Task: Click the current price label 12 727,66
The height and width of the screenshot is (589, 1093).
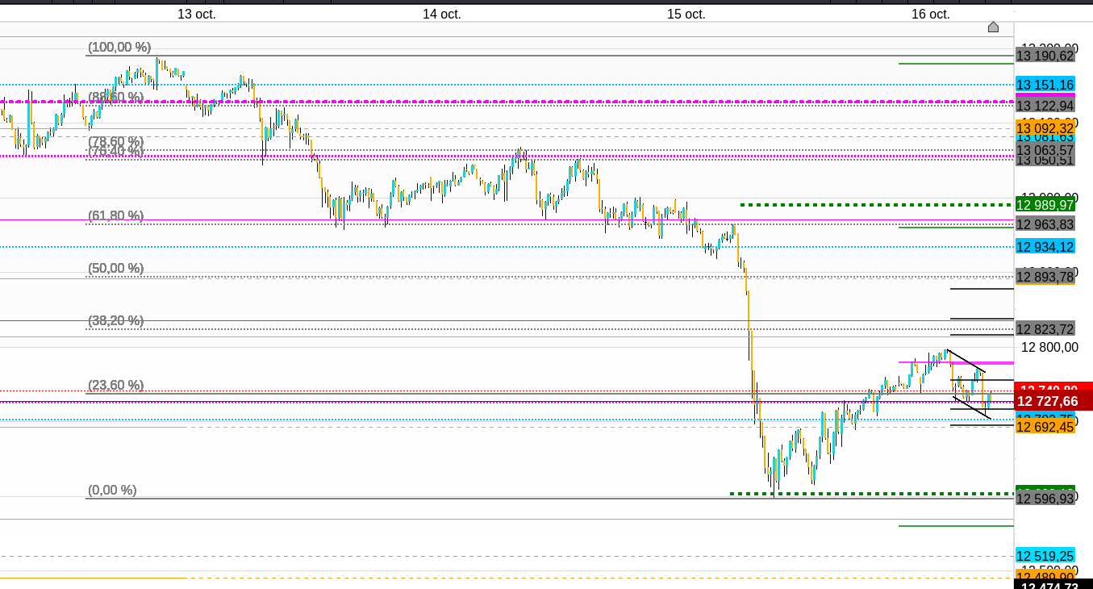Action: tap(1047, 401)
